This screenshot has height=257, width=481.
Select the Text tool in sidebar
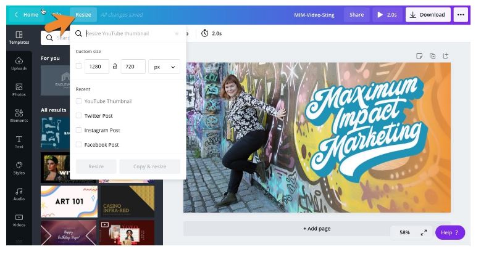click(19, 142)
